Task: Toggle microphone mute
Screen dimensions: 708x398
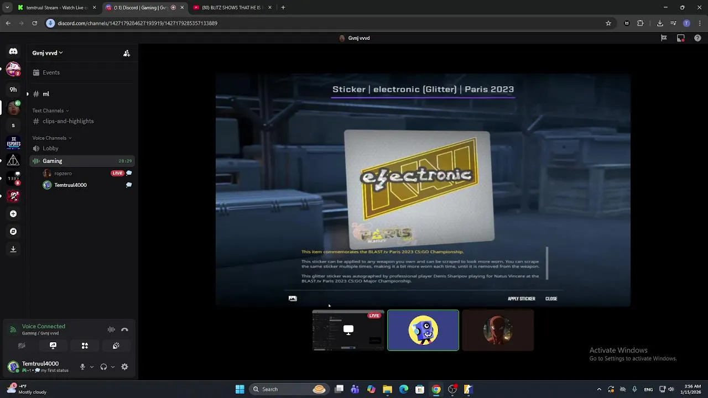Action: 82,367
